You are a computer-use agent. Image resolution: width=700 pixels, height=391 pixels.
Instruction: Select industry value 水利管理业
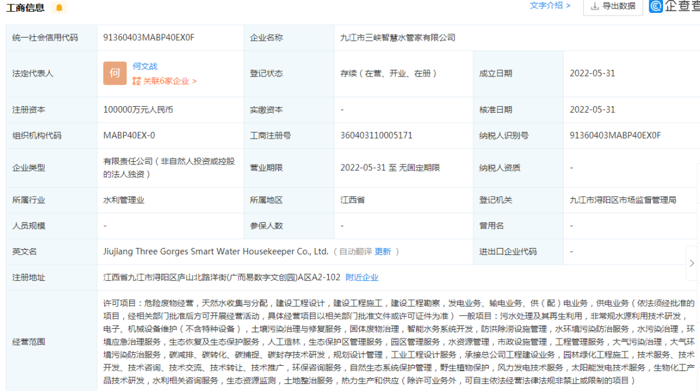pos(124,200)
